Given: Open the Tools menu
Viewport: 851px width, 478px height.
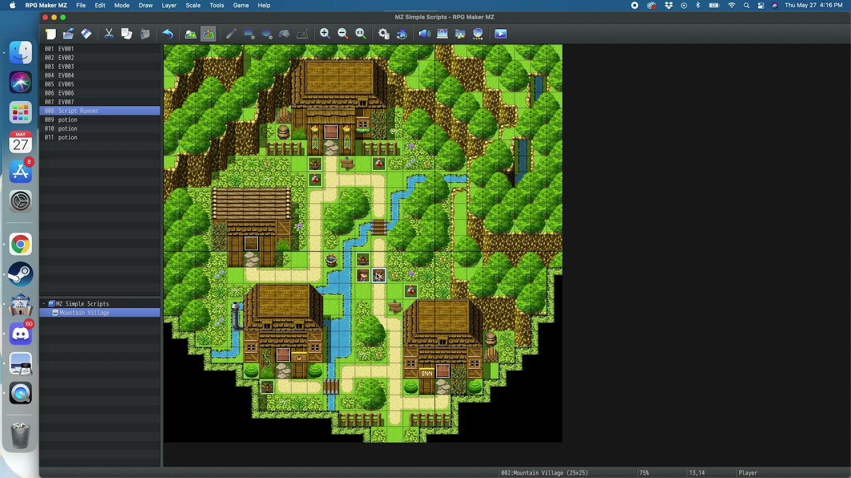Looking at the screenshot, I should (x=217, y=5).
